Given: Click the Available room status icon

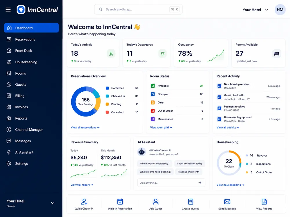Looking at the screenshot, I should coord(153,86).
